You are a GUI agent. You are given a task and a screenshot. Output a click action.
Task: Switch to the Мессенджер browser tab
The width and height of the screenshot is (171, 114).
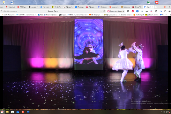point(80,7)
